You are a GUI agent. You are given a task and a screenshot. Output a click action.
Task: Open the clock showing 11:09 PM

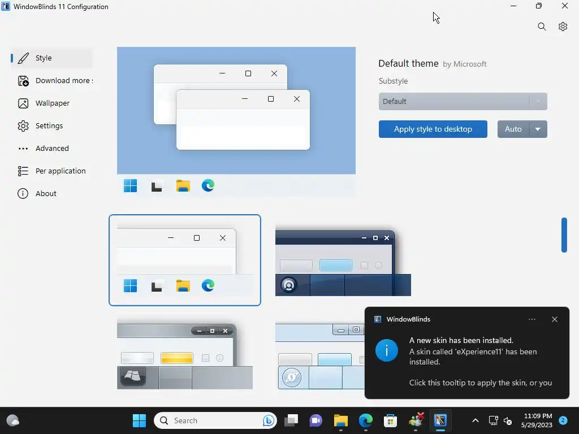coord(537,420)
